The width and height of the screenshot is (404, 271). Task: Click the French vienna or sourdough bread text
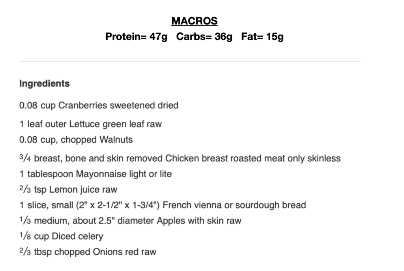pyautogui.click(x=234, y=205)
